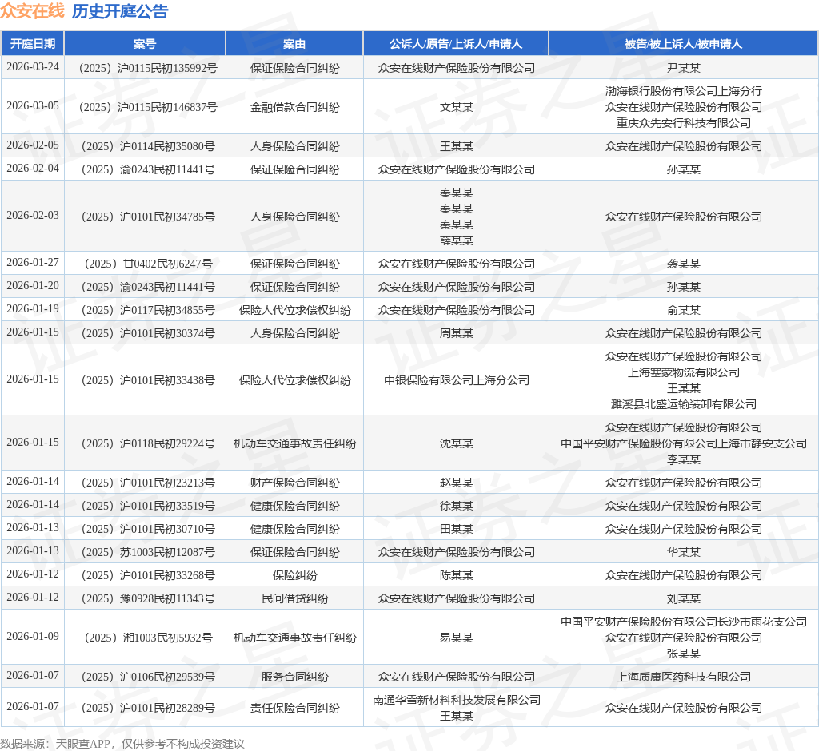The image size is (819, 751).
Task: Click plaintiff 周某某
Action: (457, 333)
